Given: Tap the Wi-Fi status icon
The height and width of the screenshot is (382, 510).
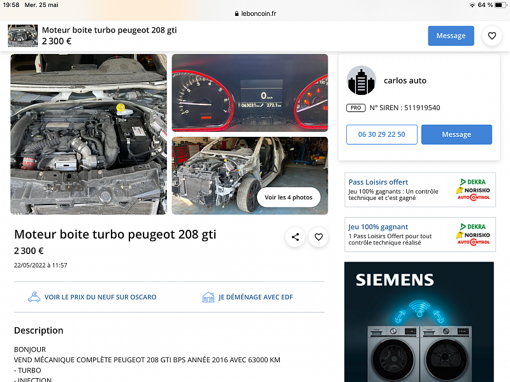Looking at the screenshot, I should pyautogui.click(x=472, y=5).
